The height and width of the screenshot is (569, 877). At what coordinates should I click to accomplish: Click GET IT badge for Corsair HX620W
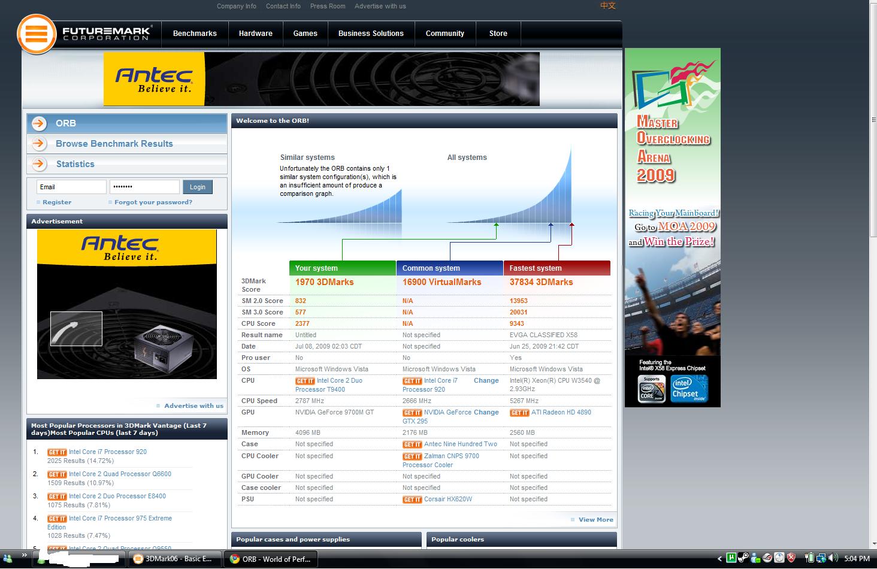pyautogui.click(x=412, y=500)
